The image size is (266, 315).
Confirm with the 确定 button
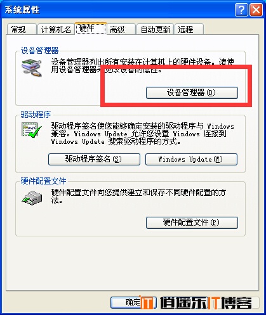click(x=133, y=302)
